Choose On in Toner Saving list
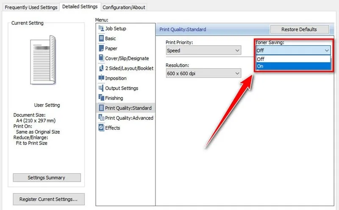This screenshot has width=339, height=210. (x=293, y=66)
